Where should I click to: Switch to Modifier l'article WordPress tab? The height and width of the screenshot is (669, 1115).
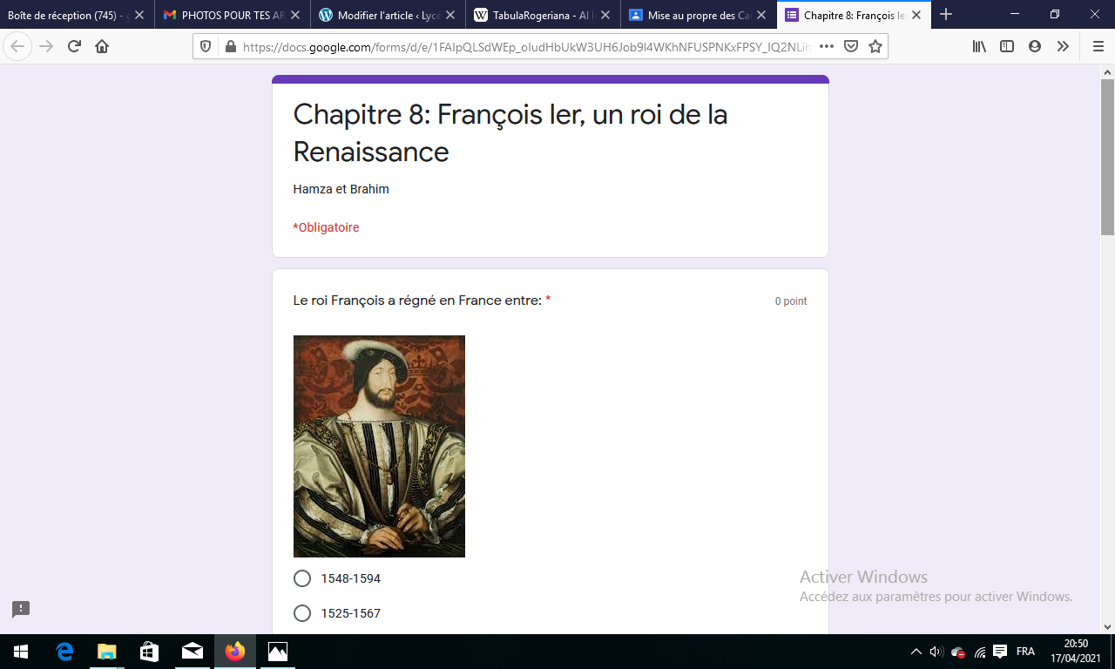[388, 15]
